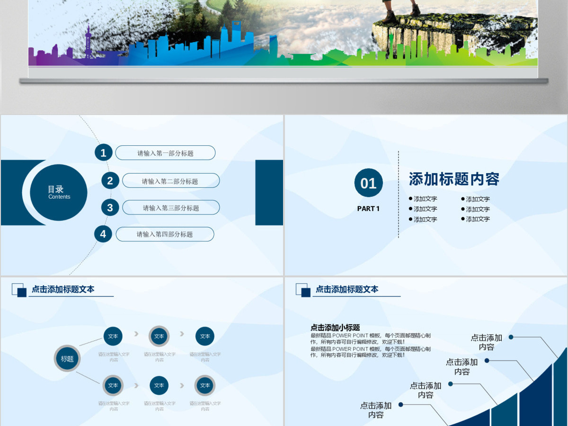Click the 点击添加标题文本 heading on bar chart slide
The height and width of the screenshot is (426, 568).
click(347, 289)
